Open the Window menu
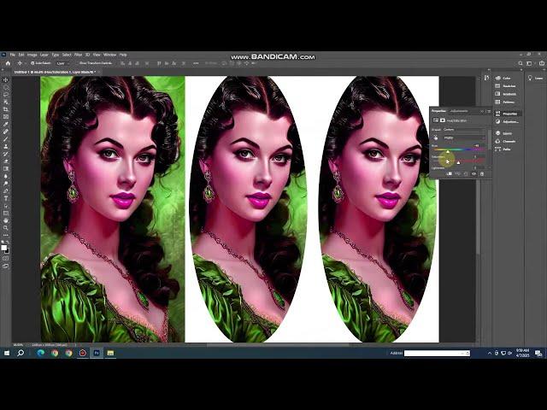The width and height of the screenshot is (547, 410). pos(109,55)
